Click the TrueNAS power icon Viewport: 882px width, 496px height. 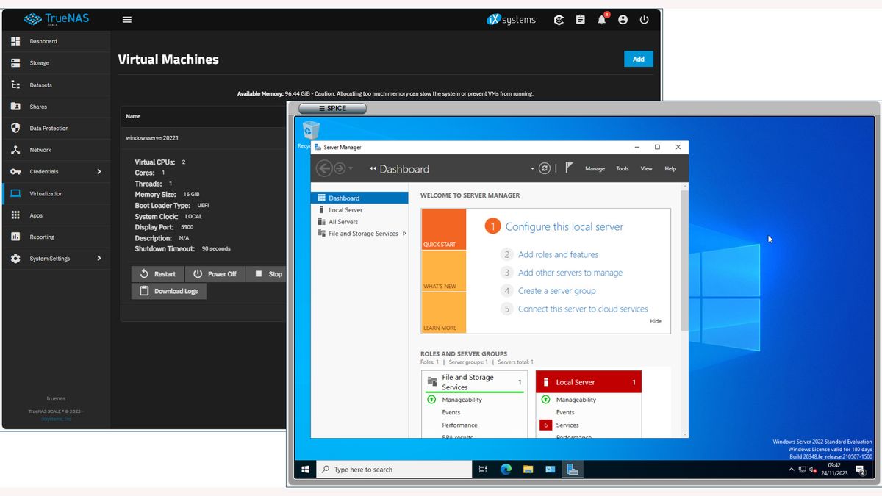(645, 20)
